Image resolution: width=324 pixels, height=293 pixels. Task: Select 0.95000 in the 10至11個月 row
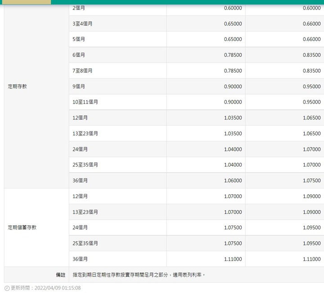(311, 102)
